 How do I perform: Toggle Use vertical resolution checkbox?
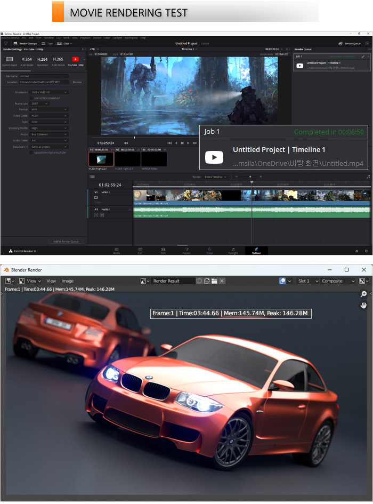31,98
